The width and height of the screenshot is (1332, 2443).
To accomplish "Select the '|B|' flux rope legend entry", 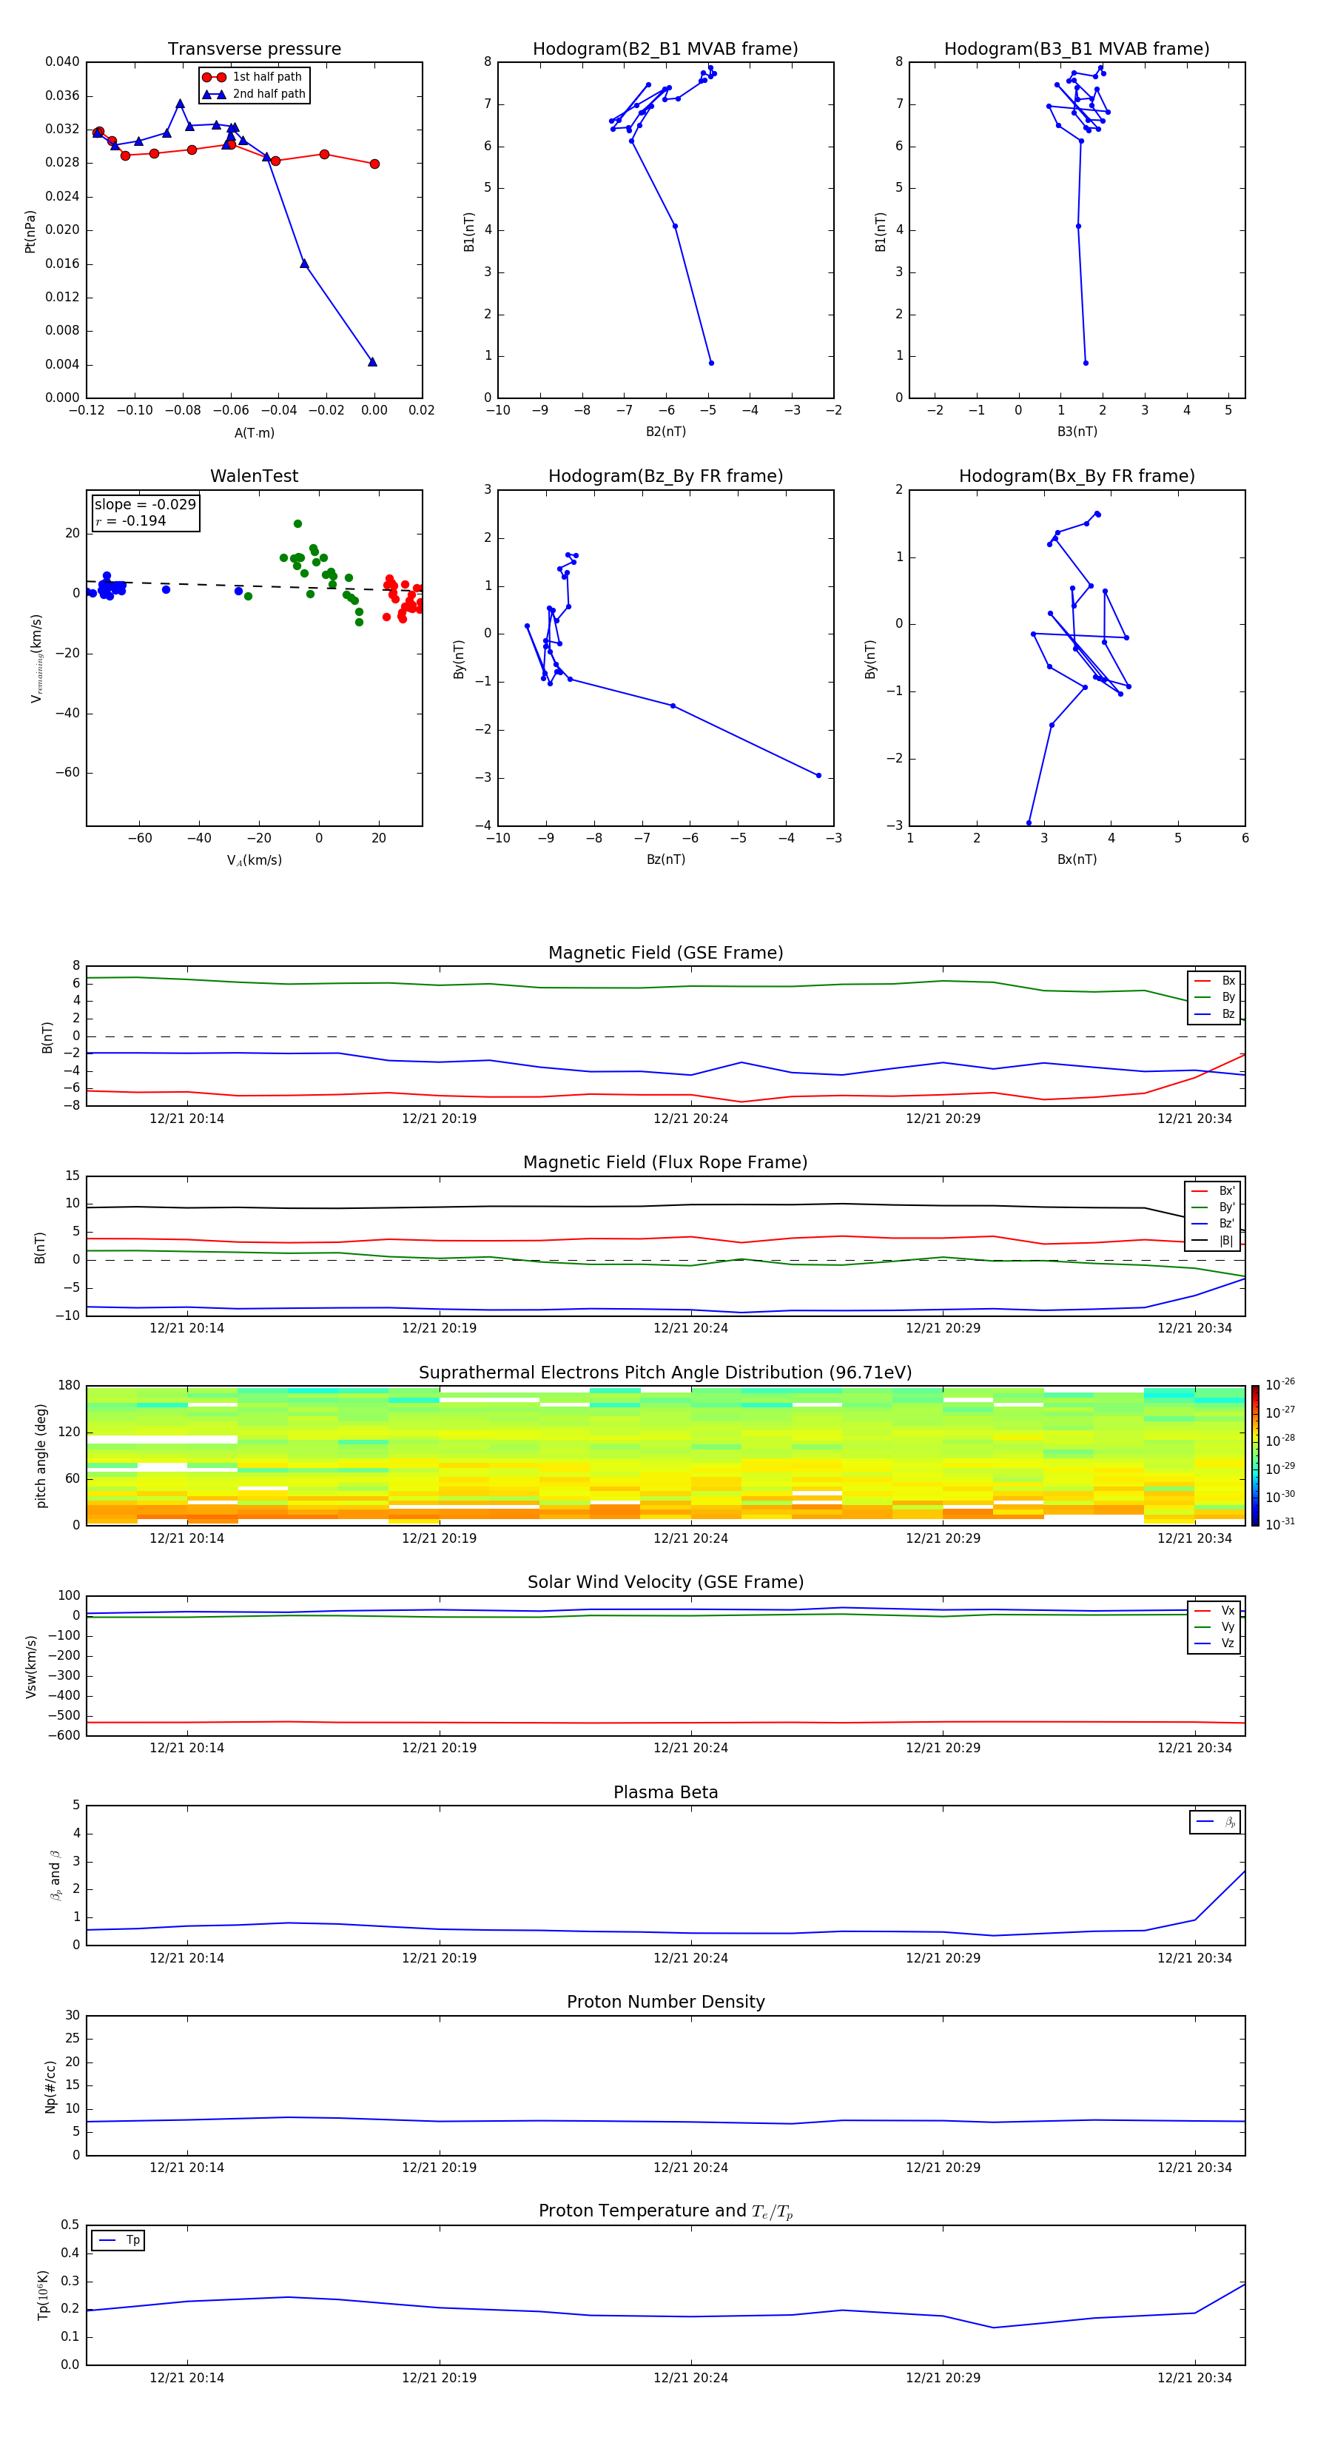I will click(x=1213, y=1241).
